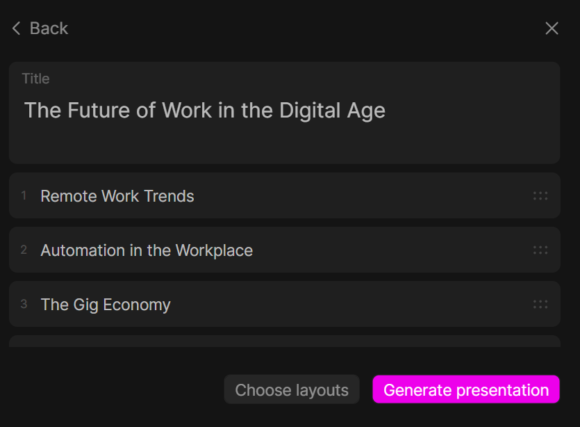580x427 pixels.
Task: Click blank area right of The Gig Economy text
Action: [347, 305]
